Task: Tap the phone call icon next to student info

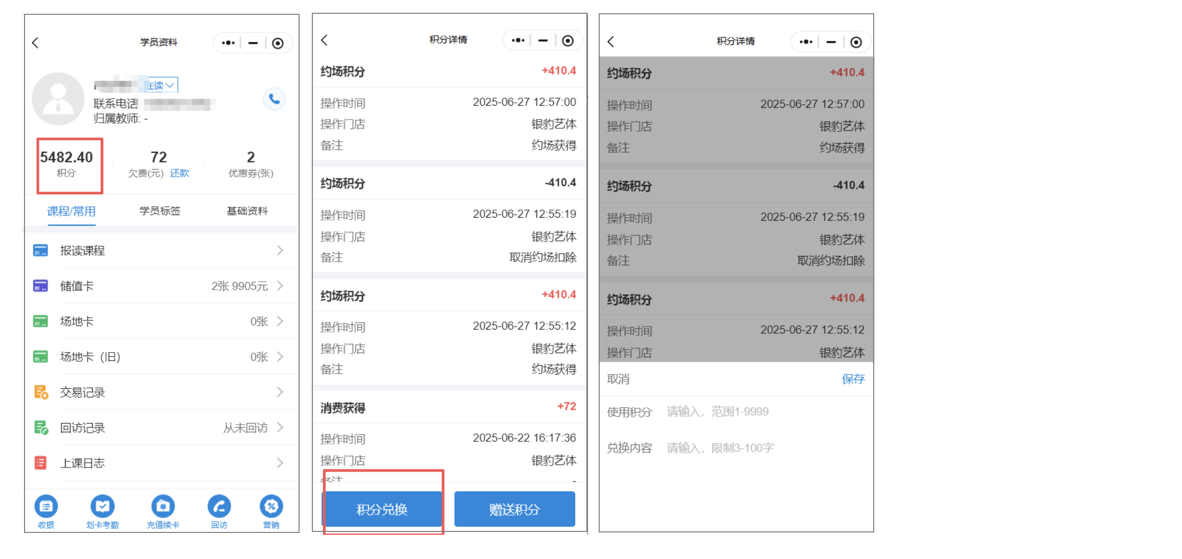Action: pos(274,99)
